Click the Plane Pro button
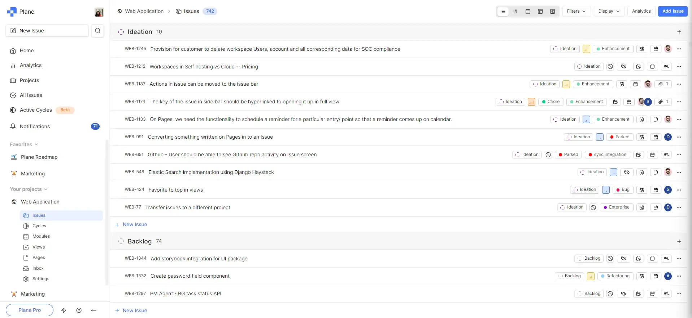This screenshot has width=692, height=318. (x=30, y=310)
